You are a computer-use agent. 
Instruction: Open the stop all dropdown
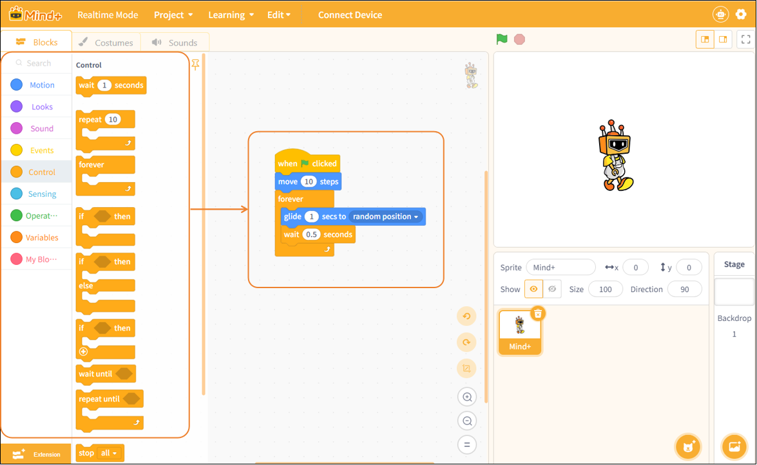pyautogui.click(x=108, y=453)
